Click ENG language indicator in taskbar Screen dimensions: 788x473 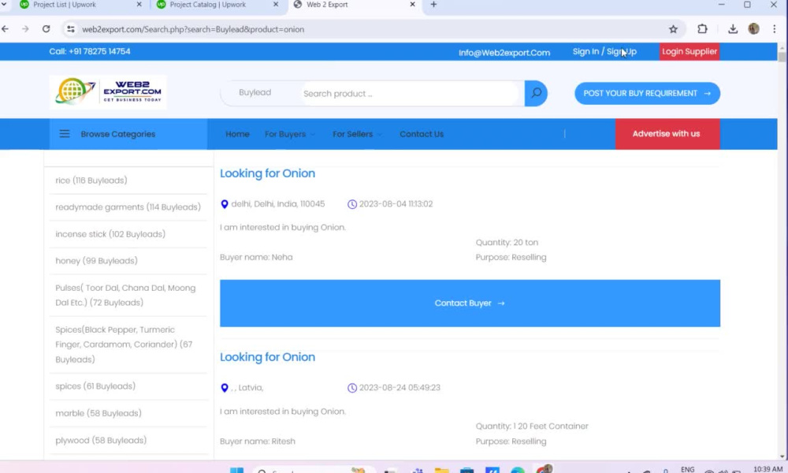[x=687, y=469]
